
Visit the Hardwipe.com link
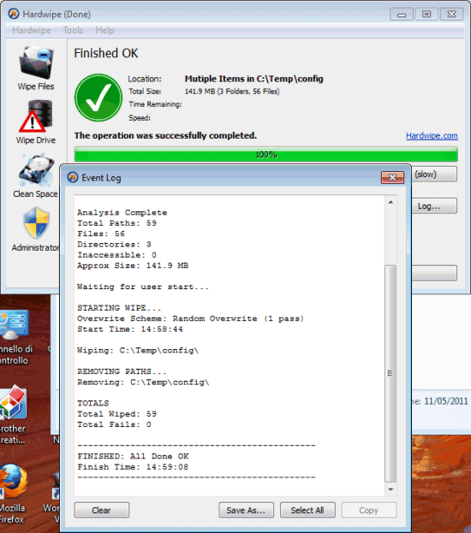tap(432, 136)
